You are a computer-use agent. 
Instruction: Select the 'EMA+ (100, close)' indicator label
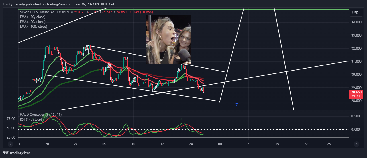tap(34, 27)
